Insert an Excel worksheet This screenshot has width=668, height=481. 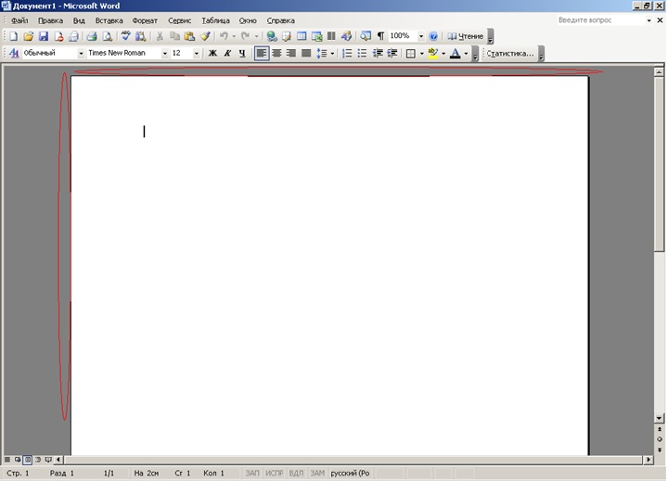[317, 36]
